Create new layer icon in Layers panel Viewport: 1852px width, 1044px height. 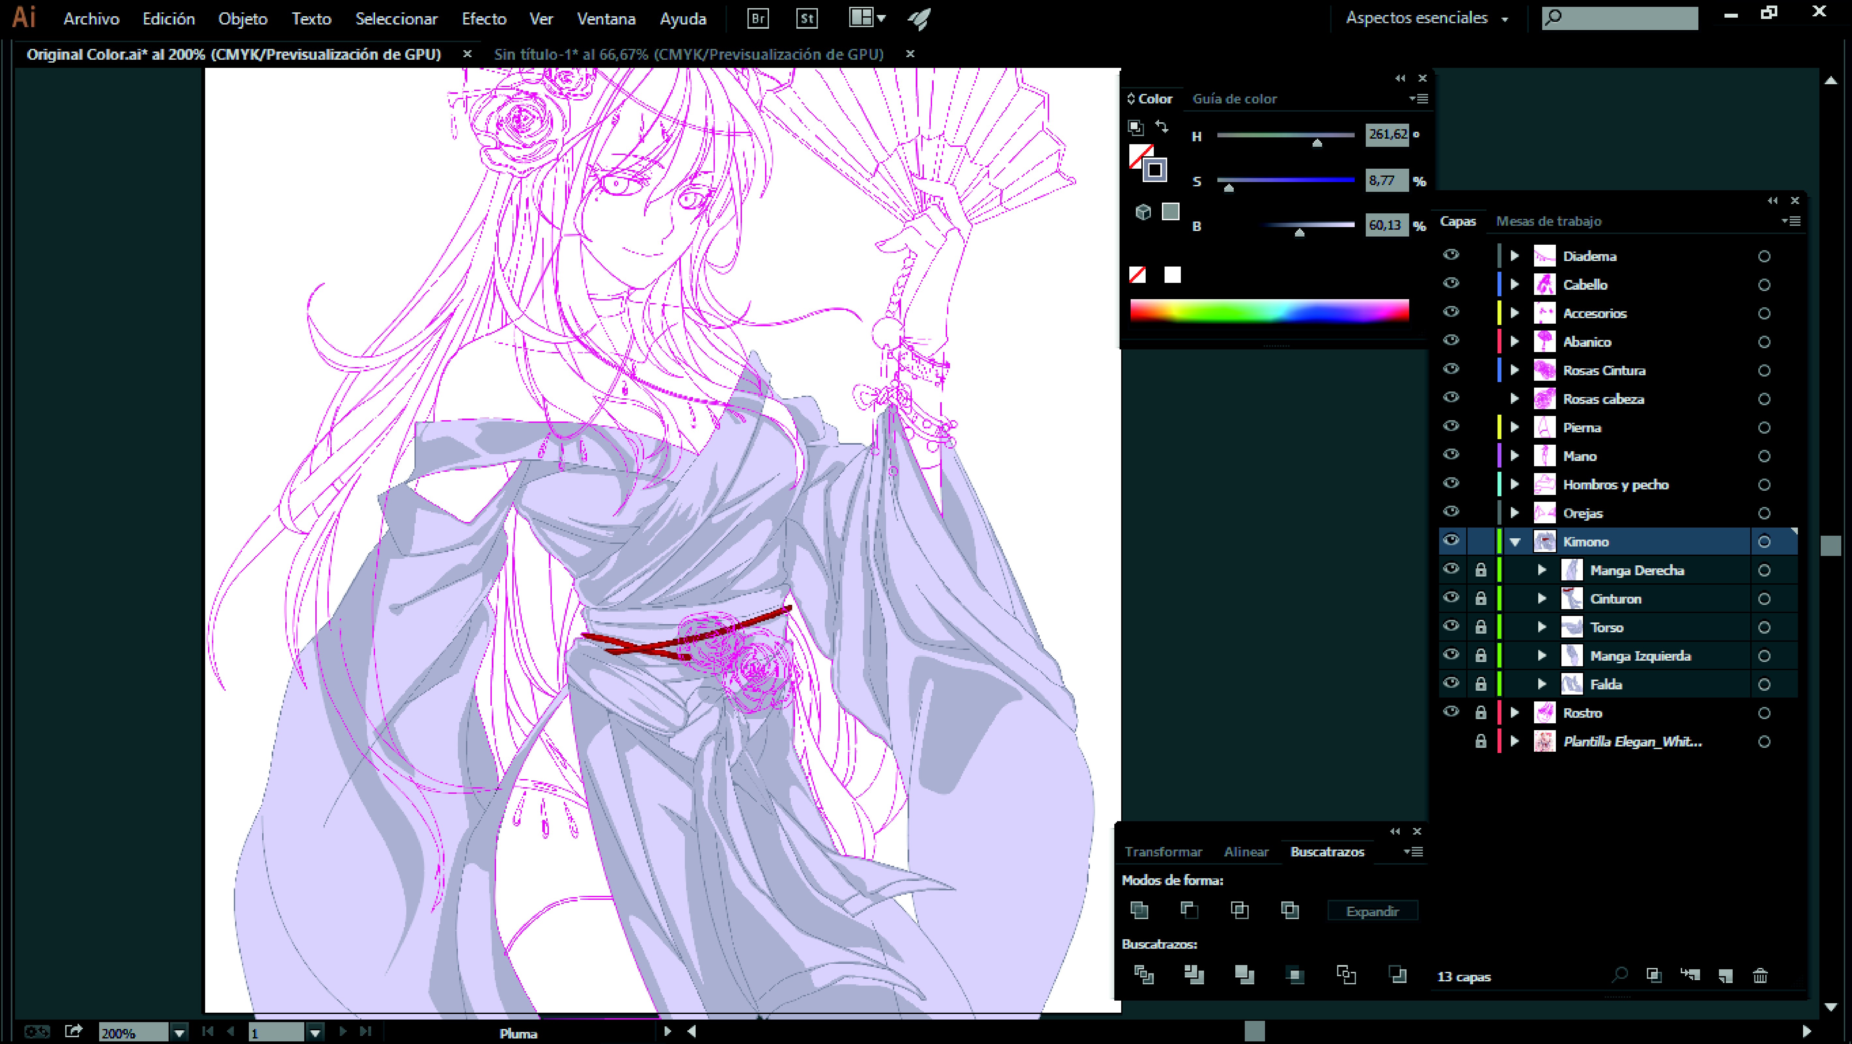coord(1725,976)
